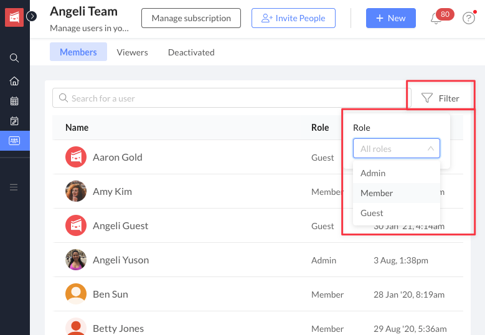Click Angeli Yuson's profile photo

[76, 260]
